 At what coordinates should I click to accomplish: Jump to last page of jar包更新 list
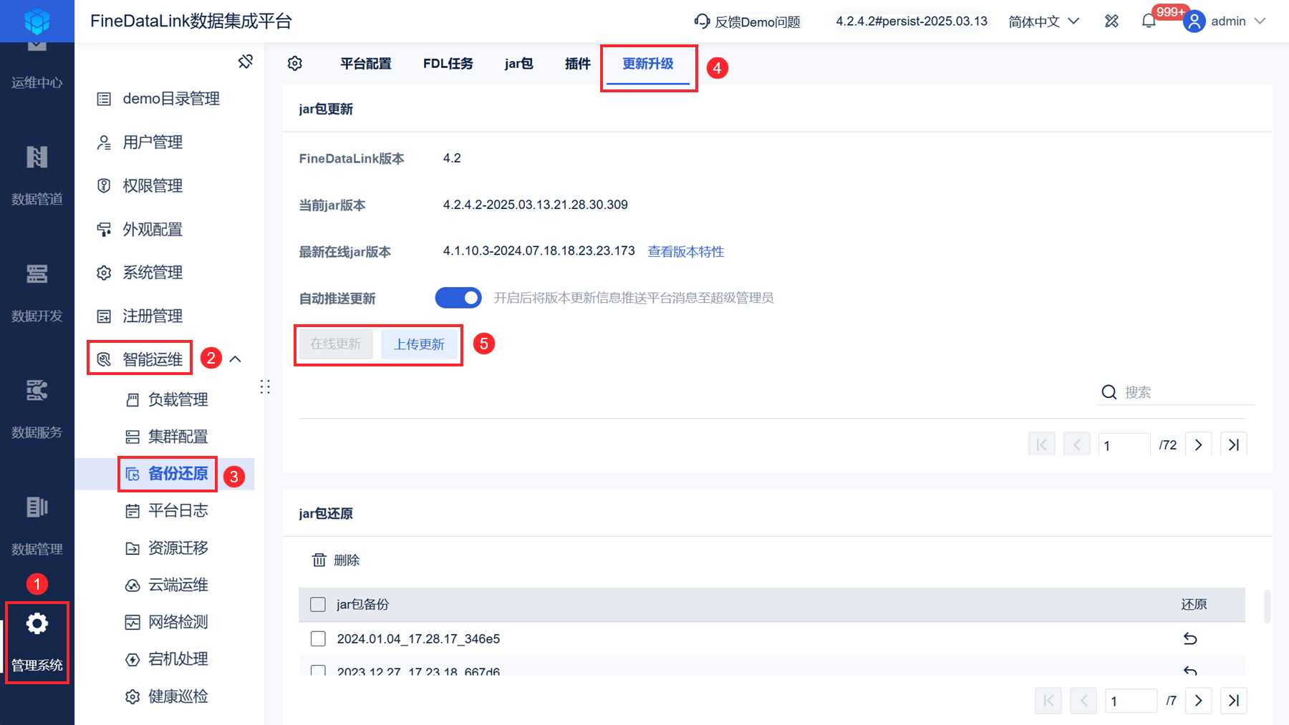pyautogui.click(x=1234, y=444)
